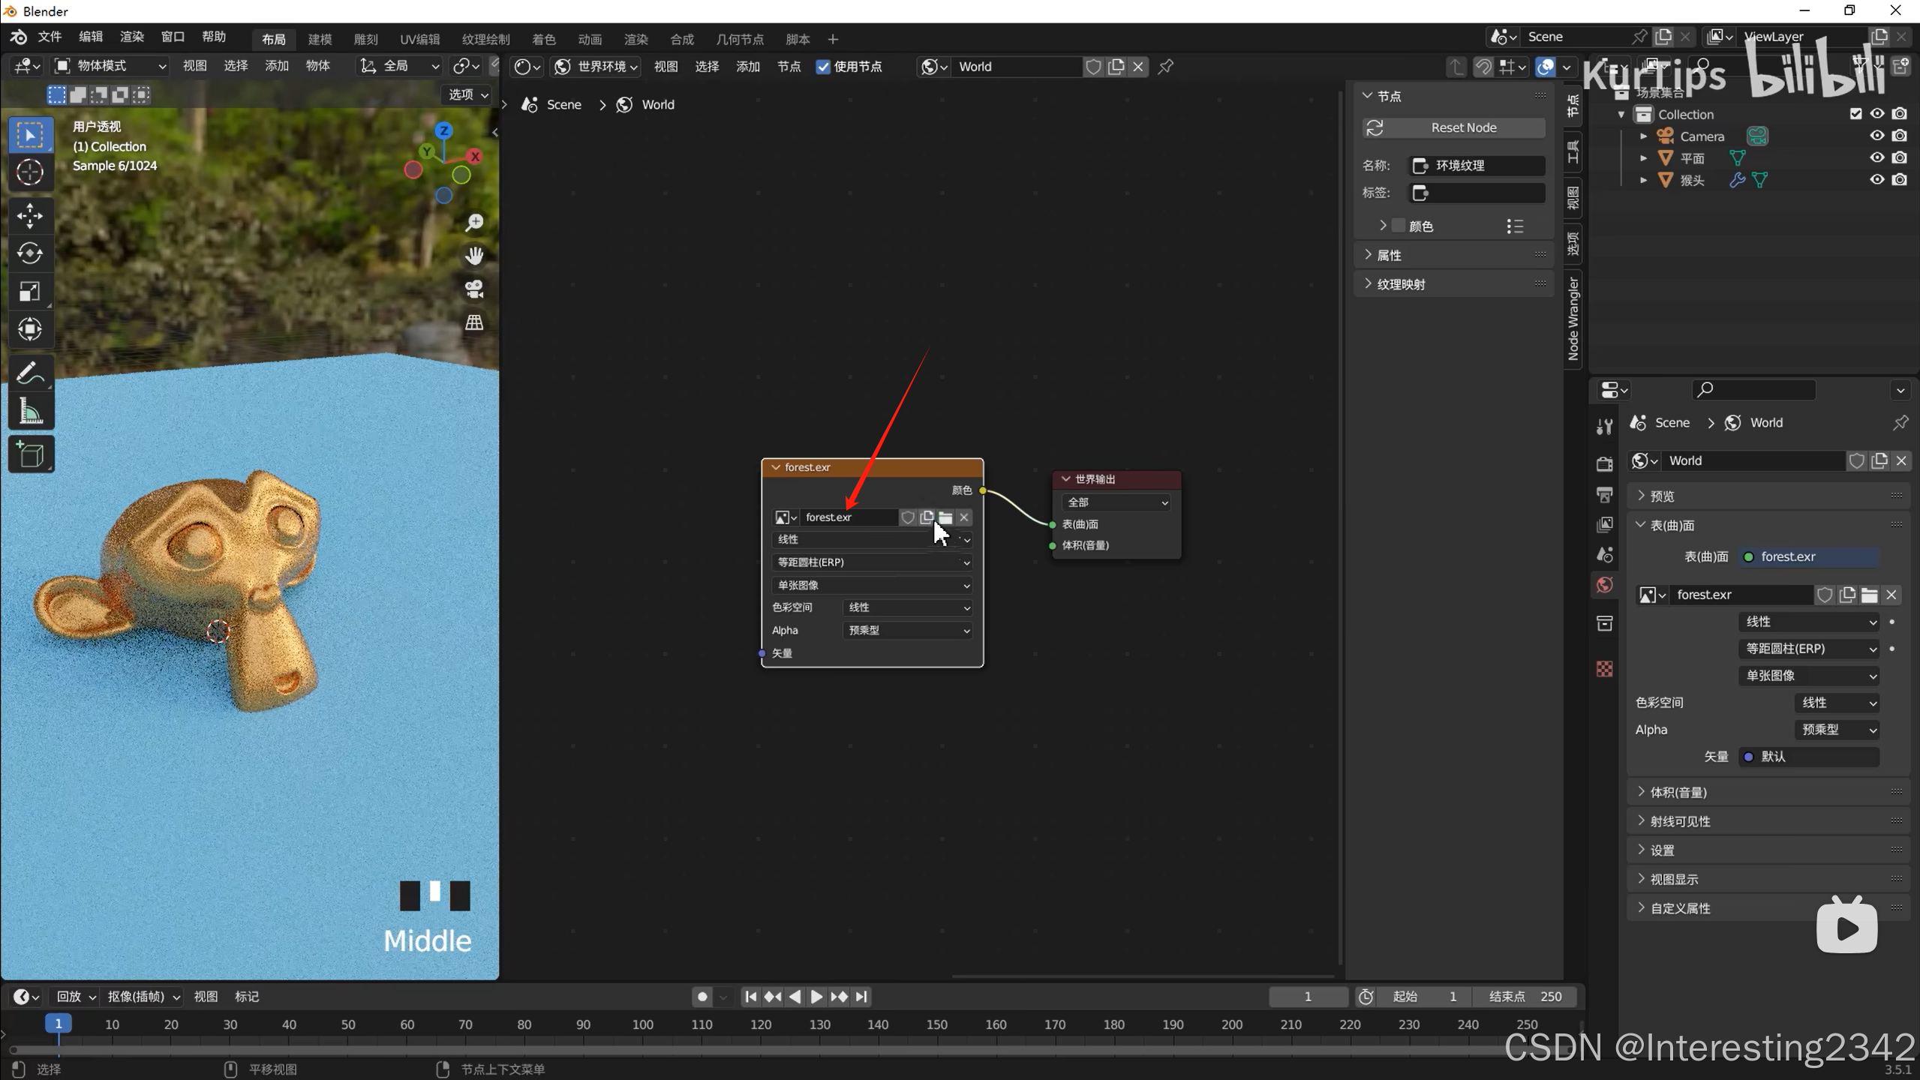This screenshot has height=1080, width=1920.
Task: Select the Measure tool
Action: tap(30, 412)
